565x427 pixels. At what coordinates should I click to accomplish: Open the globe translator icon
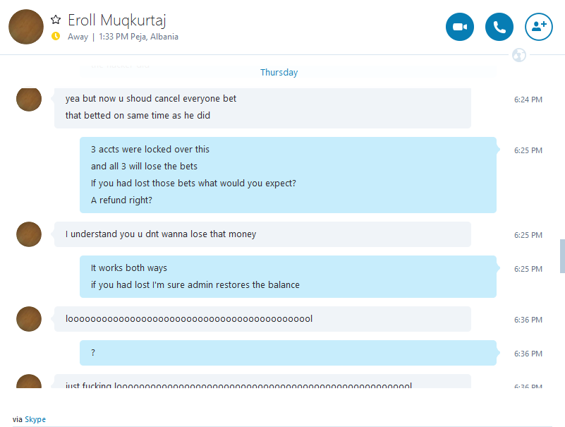pyautogui.click(x=519, y=55)
